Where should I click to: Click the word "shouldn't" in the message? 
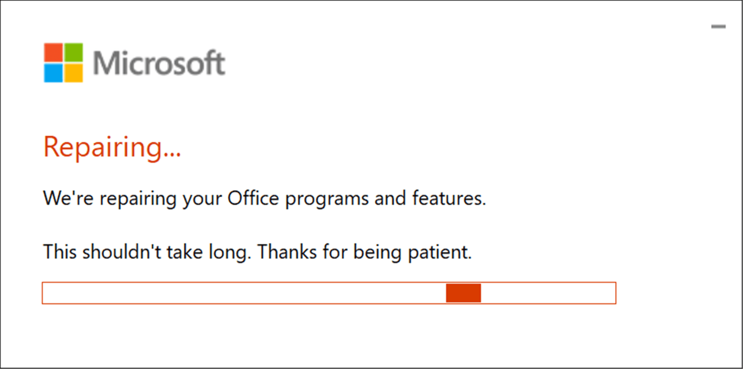(121, 252)
